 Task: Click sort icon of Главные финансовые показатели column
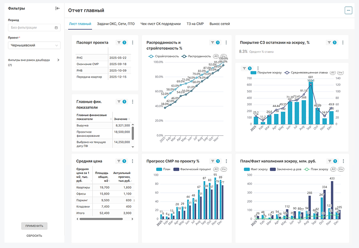[x=111, y=119]
